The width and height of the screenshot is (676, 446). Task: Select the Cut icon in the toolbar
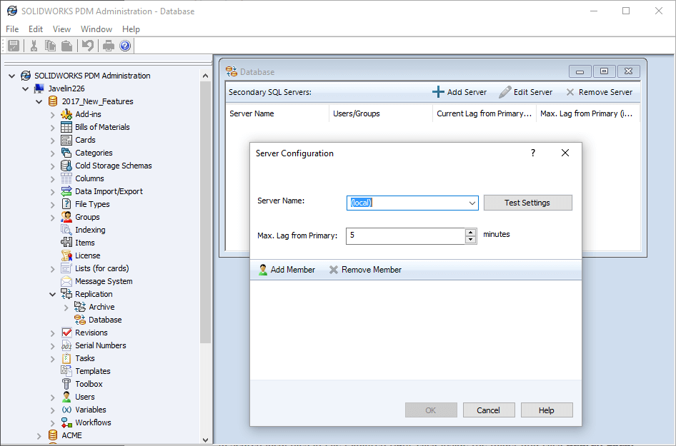[34, 44]
